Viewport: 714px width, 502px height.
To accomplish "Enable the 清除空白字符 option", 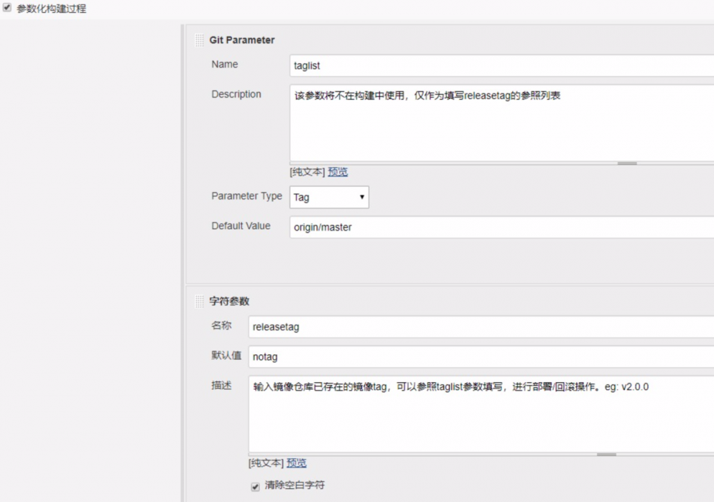I will 255,486.
